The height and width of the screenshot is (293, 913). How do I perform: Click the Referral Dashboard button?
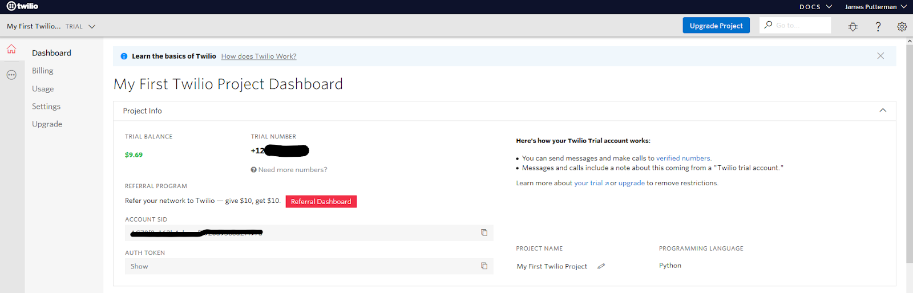click(321, 202)
